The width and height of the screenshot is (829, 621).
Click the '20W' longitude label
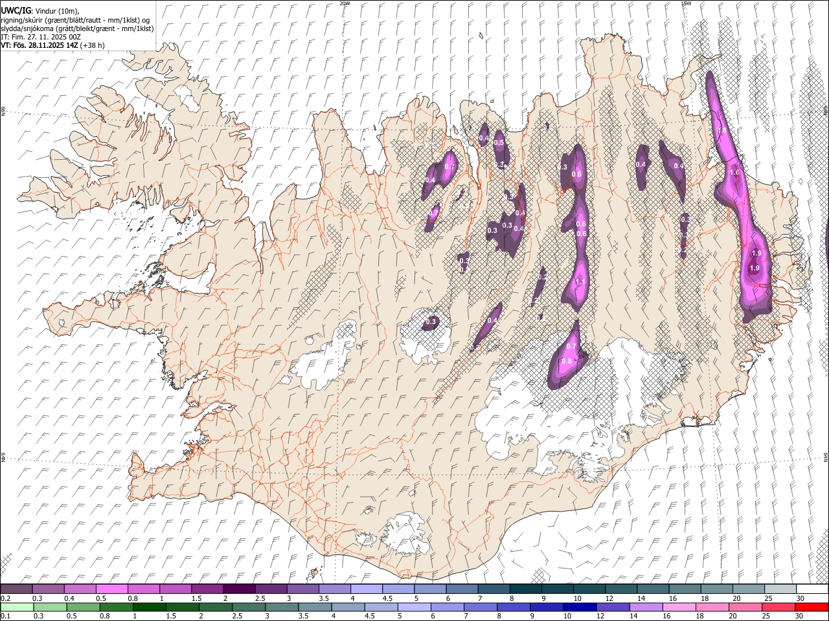pyautogui.click(x=345, y=3)
